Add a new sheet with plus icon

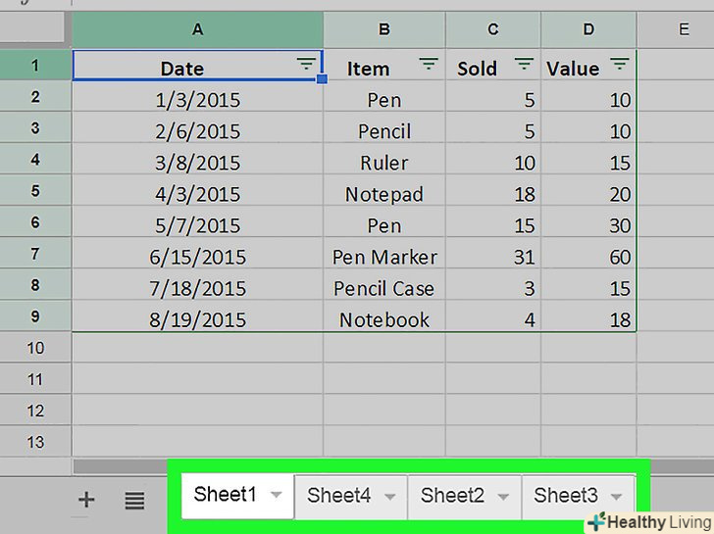click(86, 500)
